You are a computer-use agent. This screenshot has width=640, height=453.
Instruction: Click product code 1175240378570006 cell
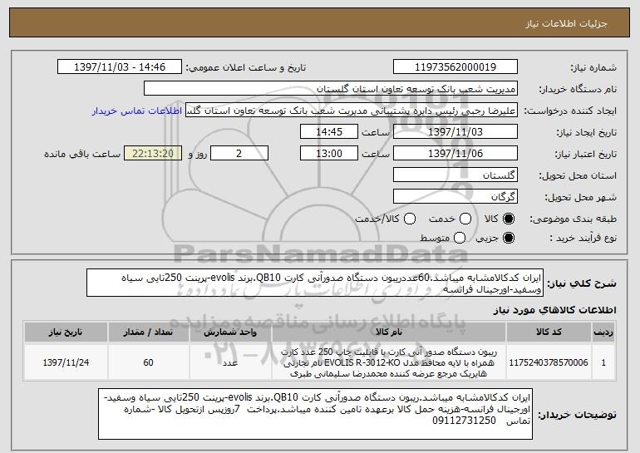coord(549,362)
